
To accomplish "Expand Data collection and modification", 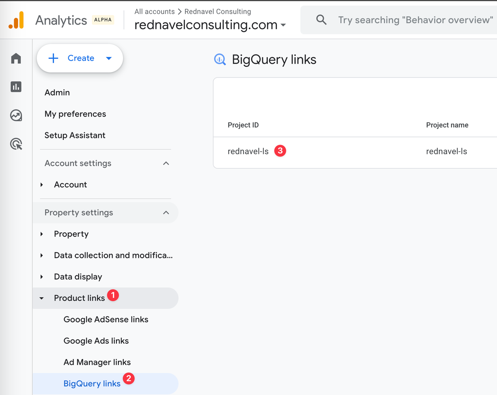I will 42,256.
